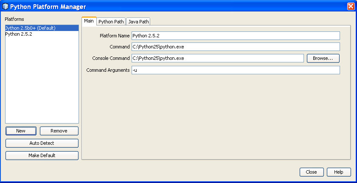Open the Python Path tab
The height and width of the screenshot is (183, 357).
pyautogui.click(x=111, y=22)
